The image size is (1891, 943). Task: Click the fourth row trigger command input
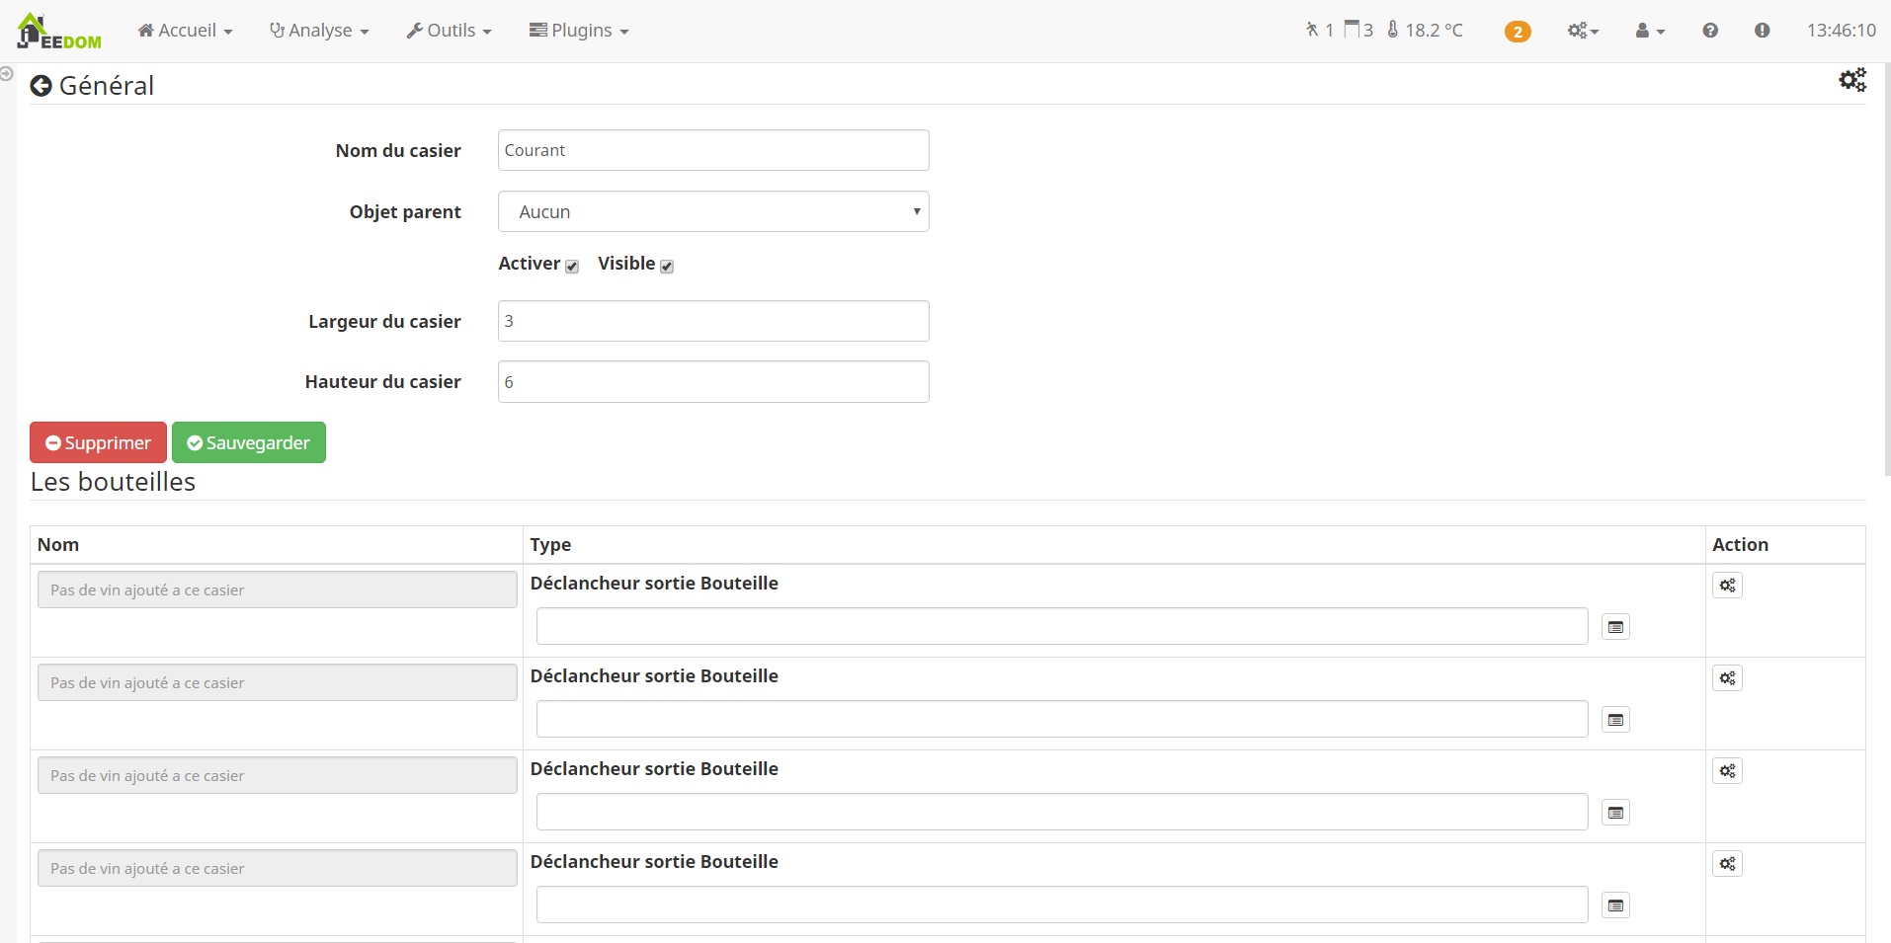1062,904
